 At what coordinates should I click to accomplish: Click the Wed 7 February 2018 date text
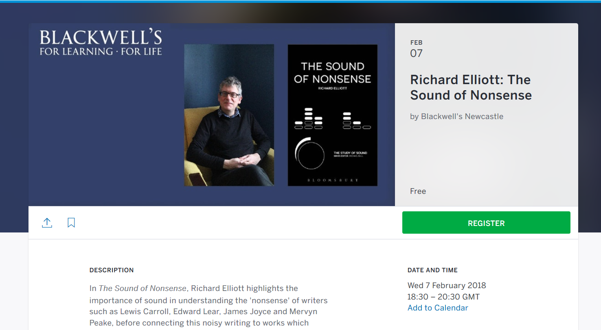pos(447,285)
